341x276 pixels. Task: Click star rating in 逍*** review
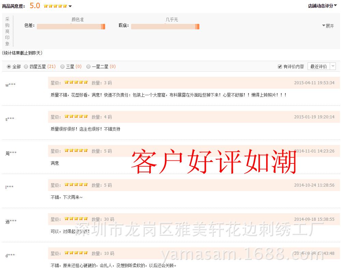[76, 219]
